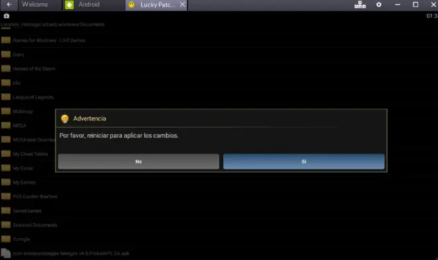Click the folder icon next to Tunngle
This screenshot has width=438, height=260.
(5, 239)
